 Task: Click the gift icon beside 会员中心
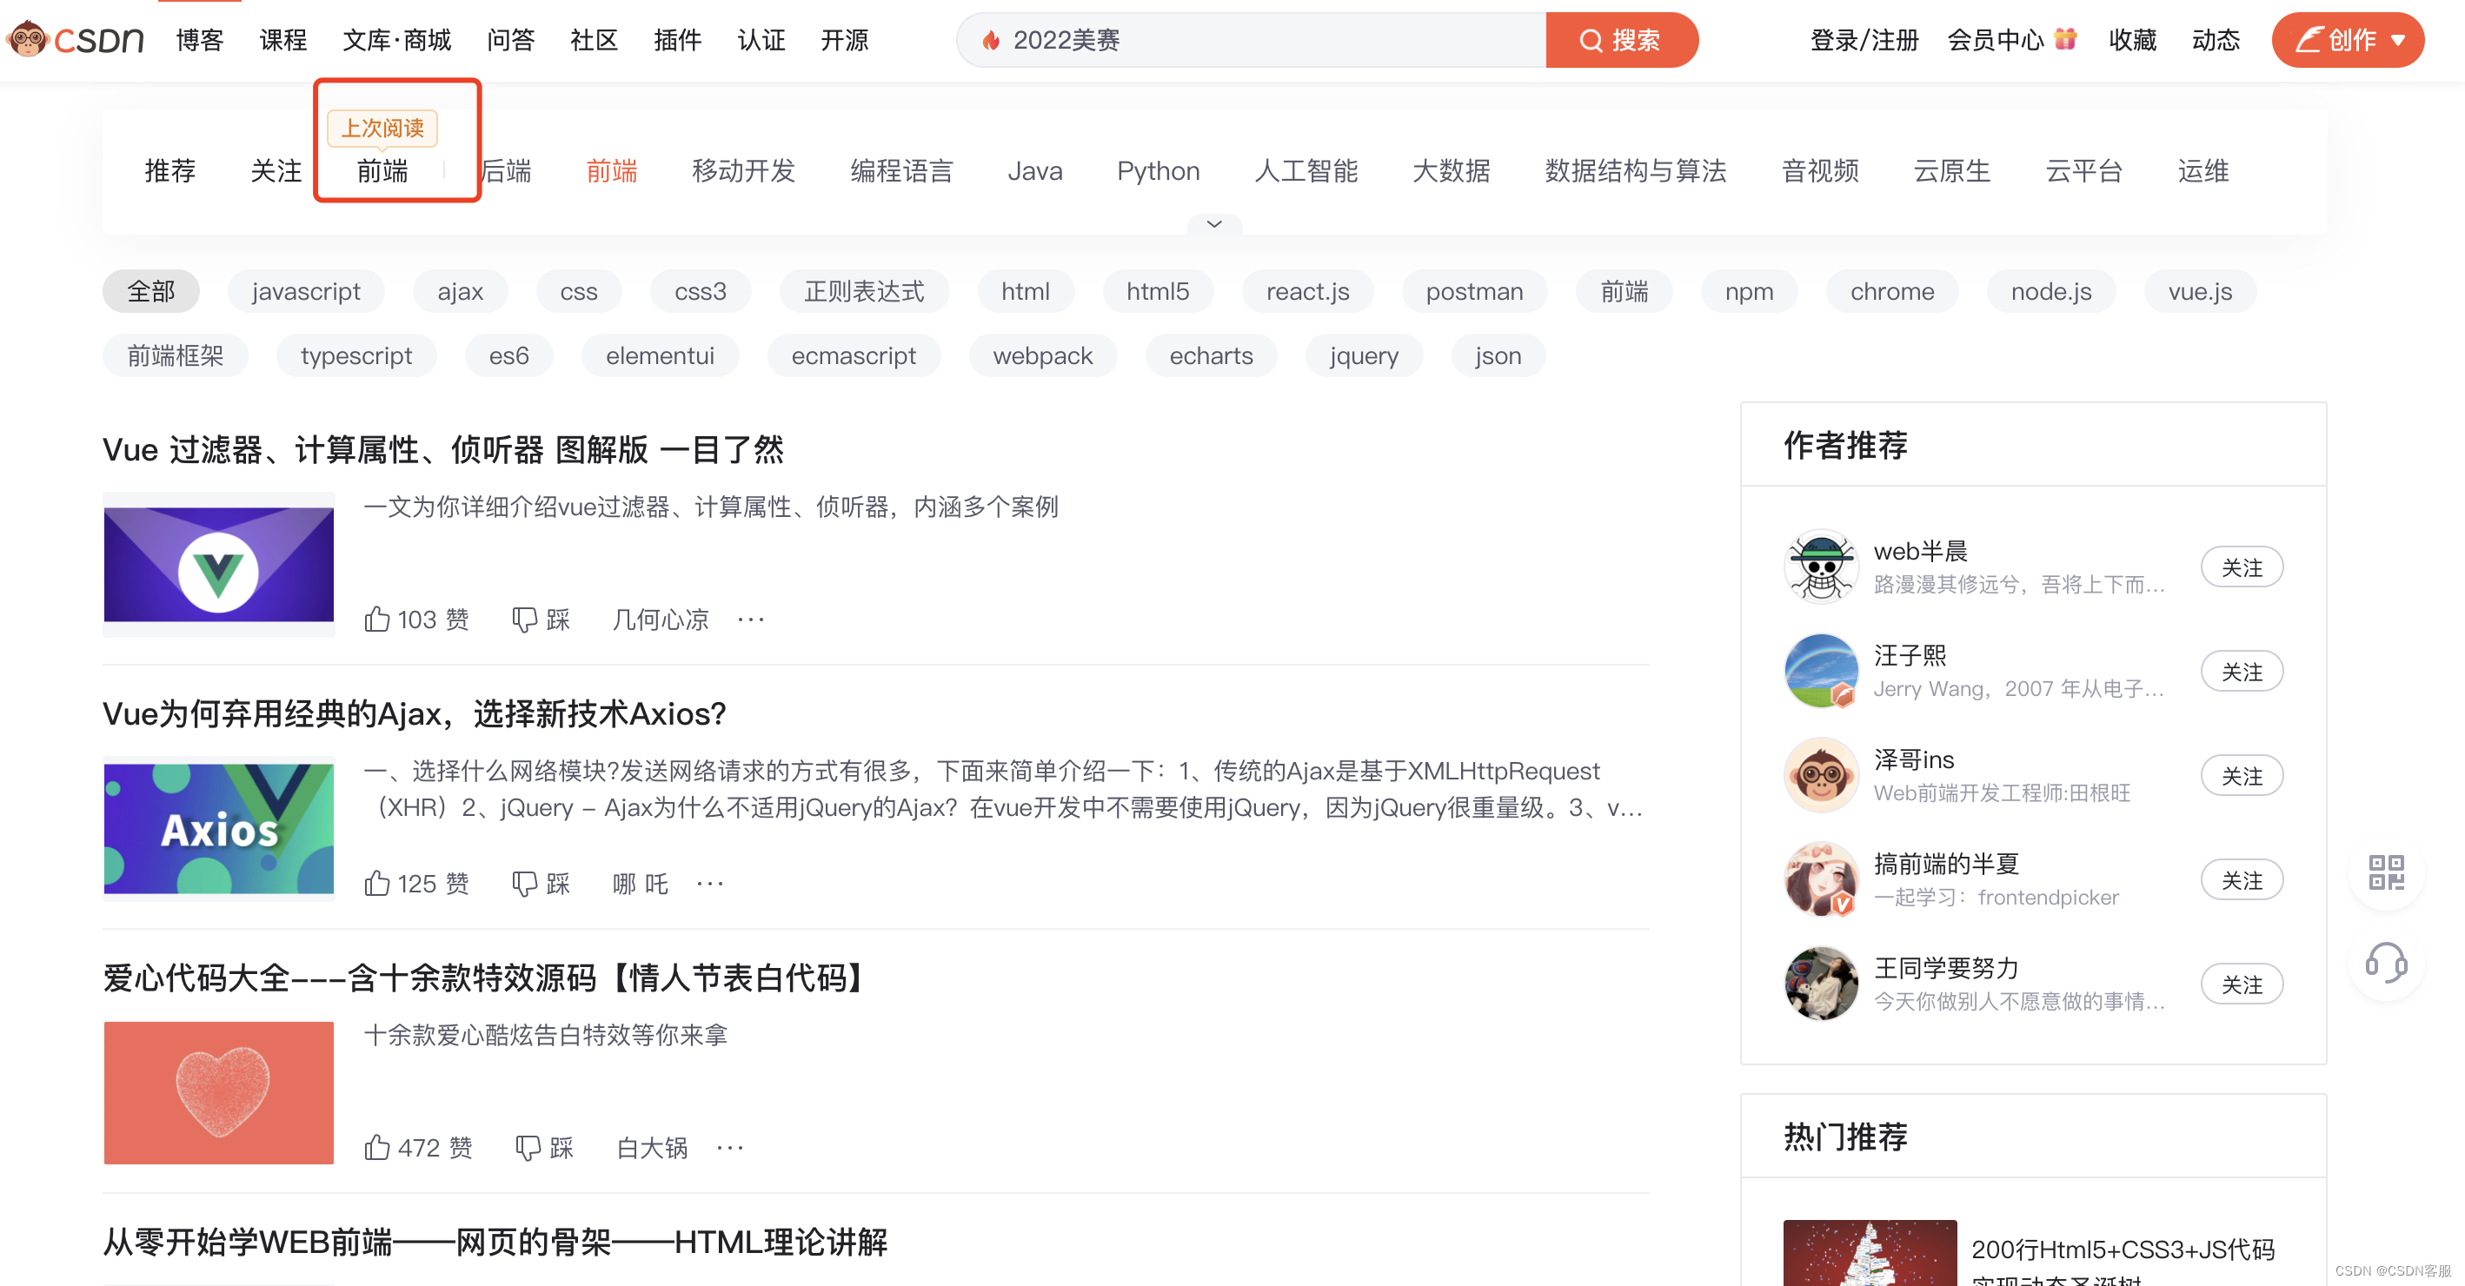(2066, 39)
